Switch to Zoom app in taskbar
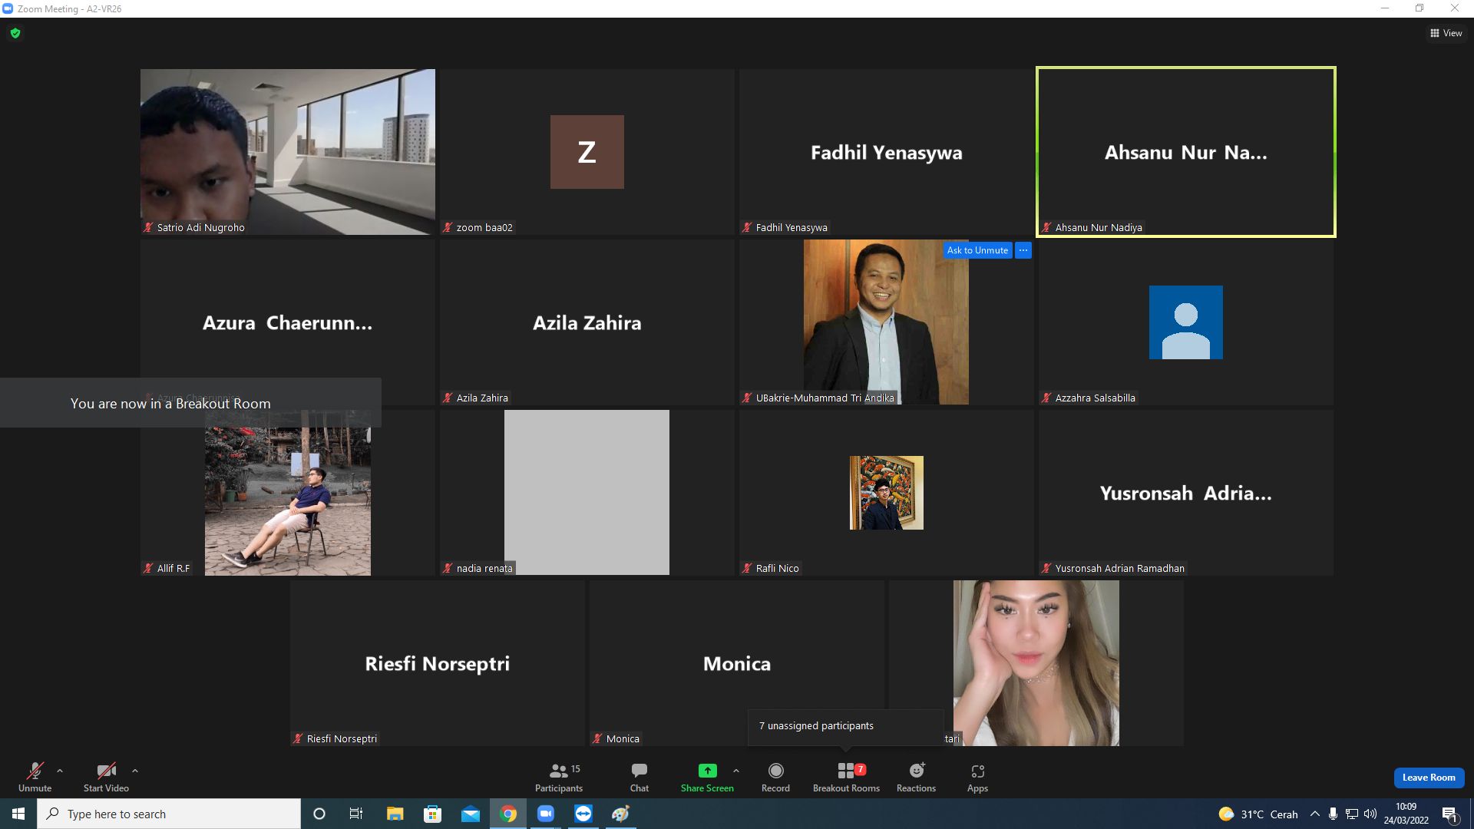Screen dimensions: 1474x829 click(x=546, y=814)
